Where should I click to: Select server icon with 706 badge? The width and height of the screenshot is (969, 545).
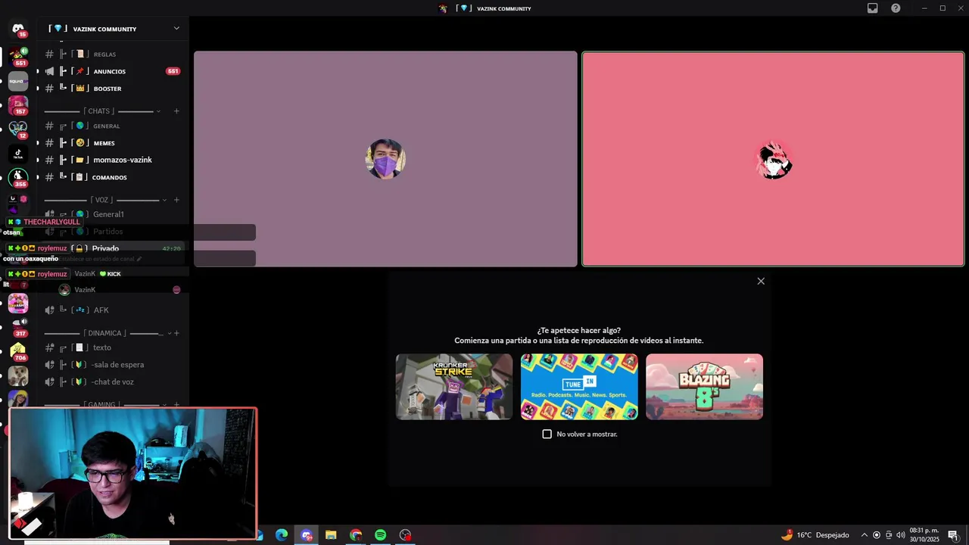pyautogui.click(x=18, y=351)
